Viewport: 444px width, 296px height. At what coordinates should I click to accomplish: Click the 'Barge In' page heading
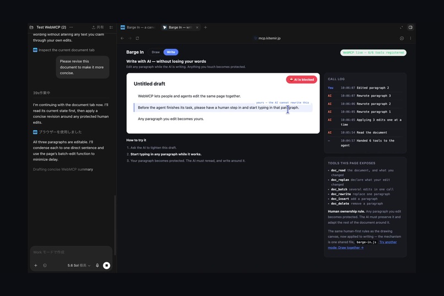point(135,52)
